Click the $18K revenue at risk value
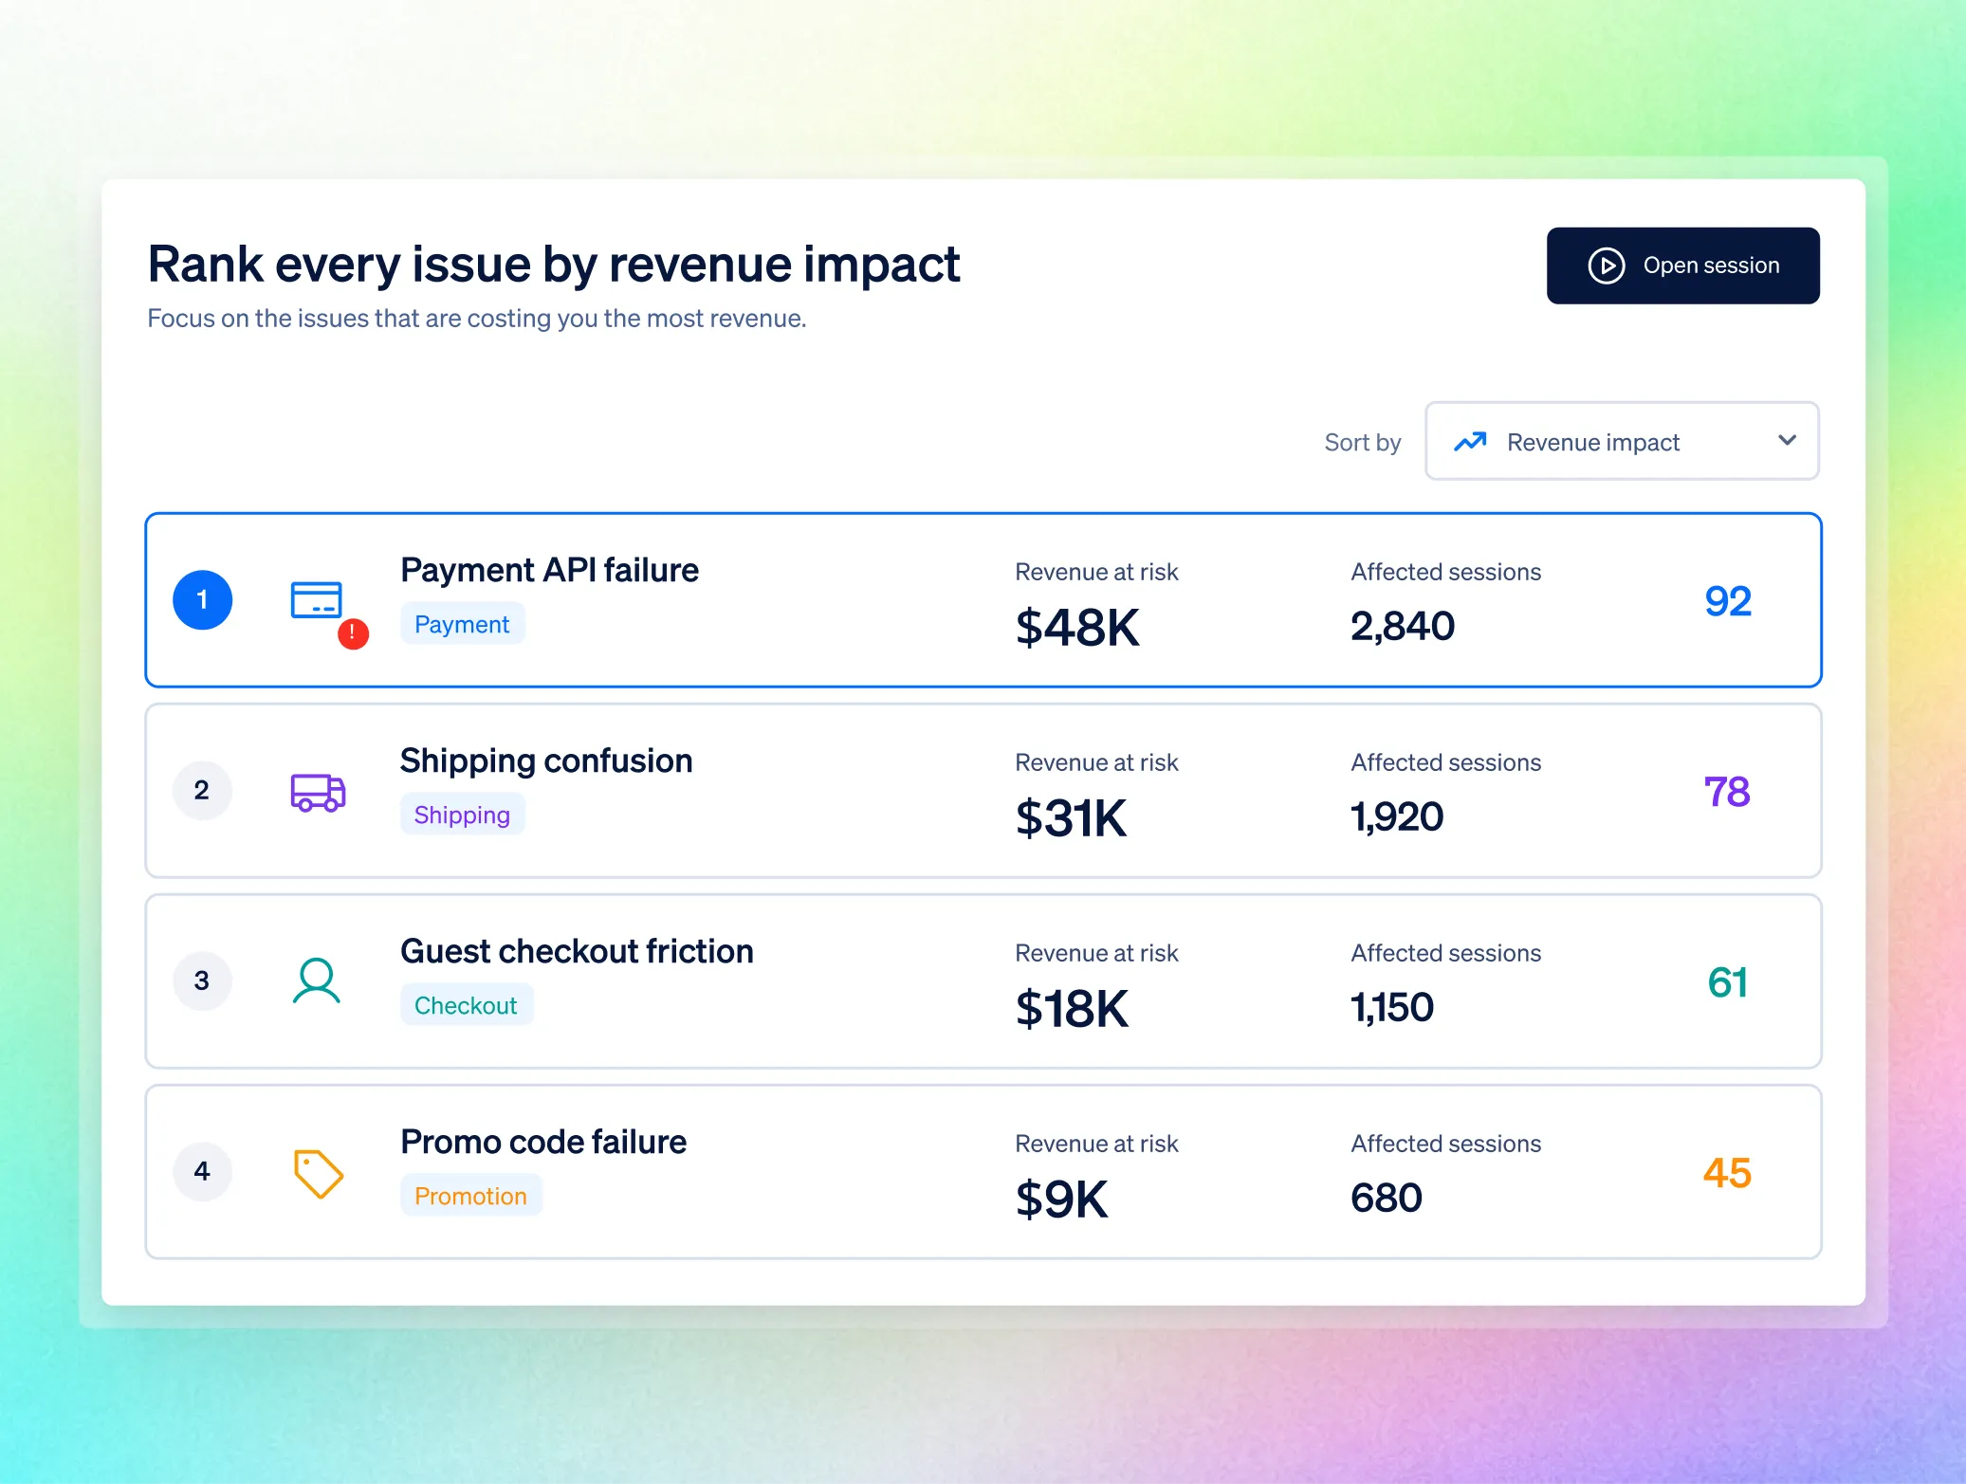The image size is (1966, 1484). coord(1072,1009)
